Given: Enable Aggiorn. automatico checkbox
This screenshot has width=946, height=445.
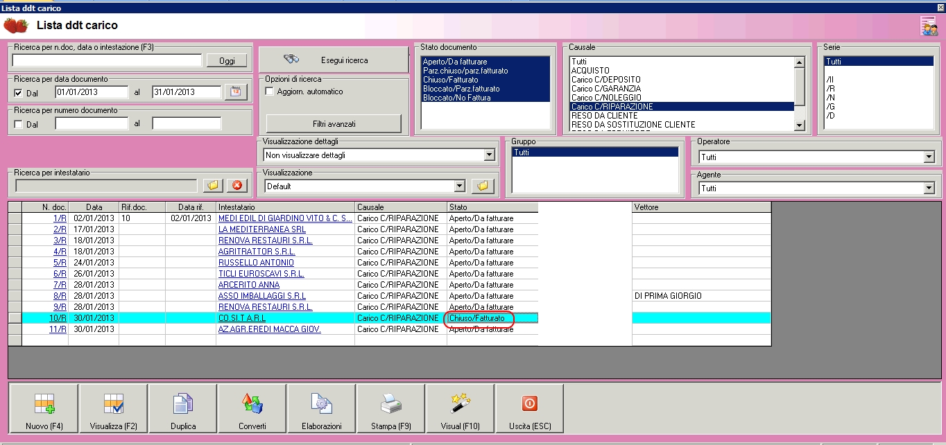Looking at the screenshot, I should pos(270,91).
